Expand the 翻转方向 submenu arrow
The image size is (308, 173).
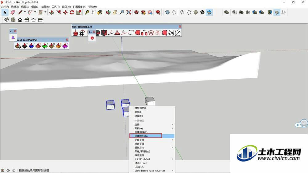(x=172, y=147)
